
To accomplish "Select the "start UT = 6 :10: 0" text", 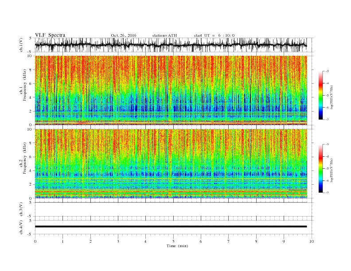I will click(214, 35).
